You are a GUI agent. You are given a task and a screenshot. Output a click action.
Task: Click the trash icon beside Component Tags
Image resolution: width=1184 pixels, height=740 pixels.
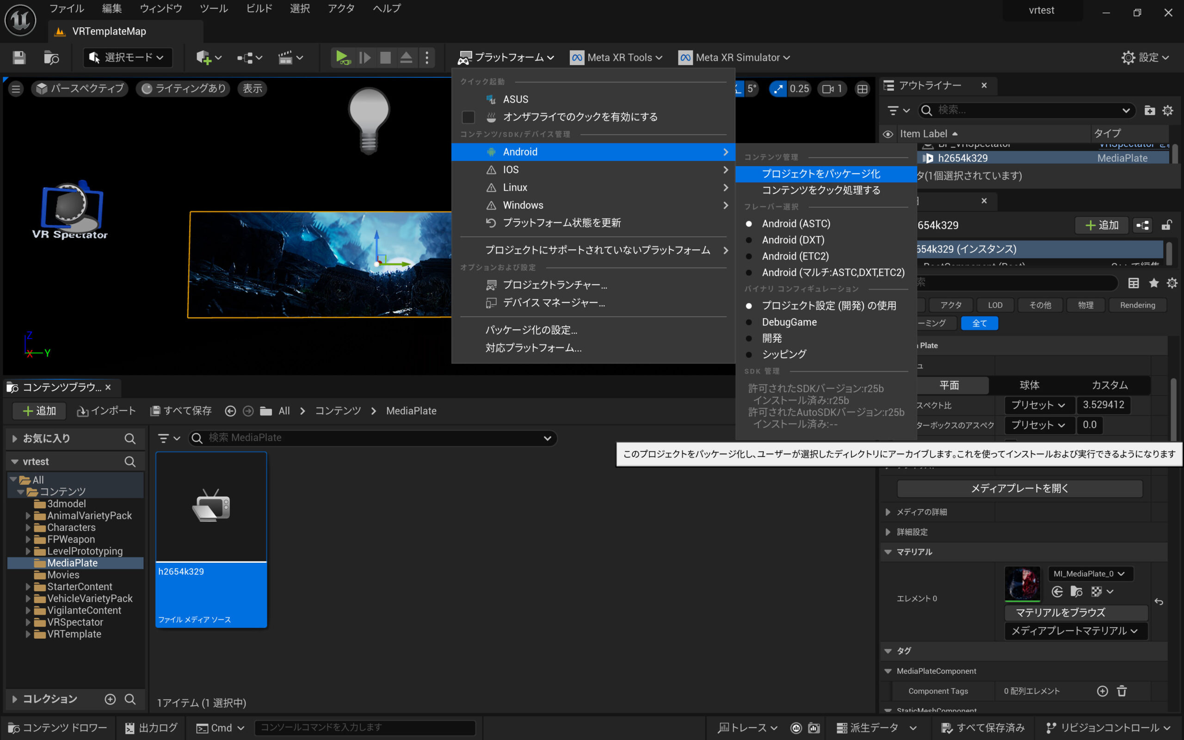click(x=1122, y=691)
